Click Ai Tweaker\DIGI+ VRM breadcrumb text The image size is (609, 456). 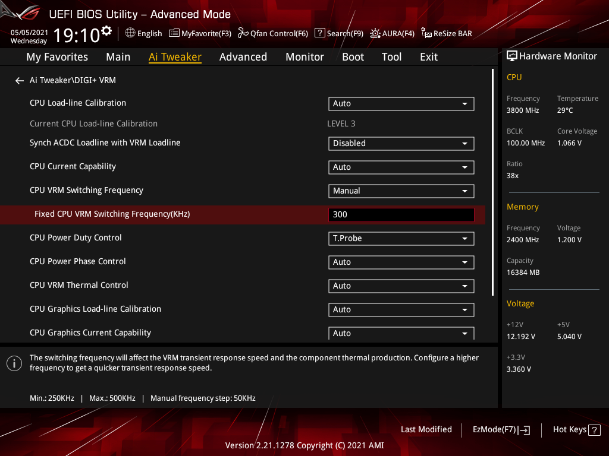click(x=73, y=80)
